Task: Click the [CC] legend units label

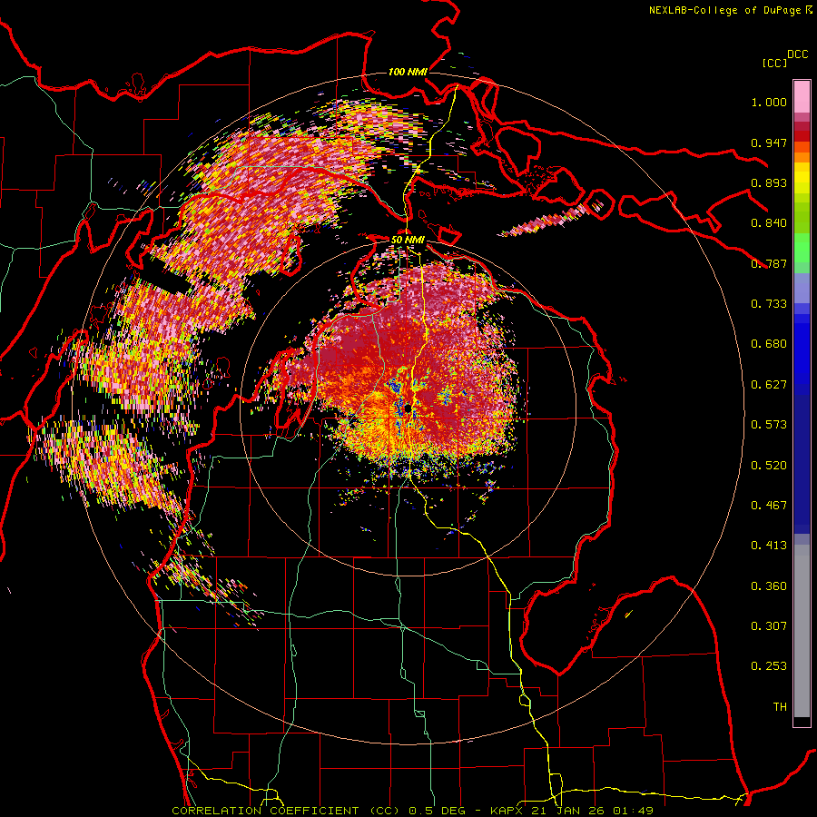Action: click(775, 63)
